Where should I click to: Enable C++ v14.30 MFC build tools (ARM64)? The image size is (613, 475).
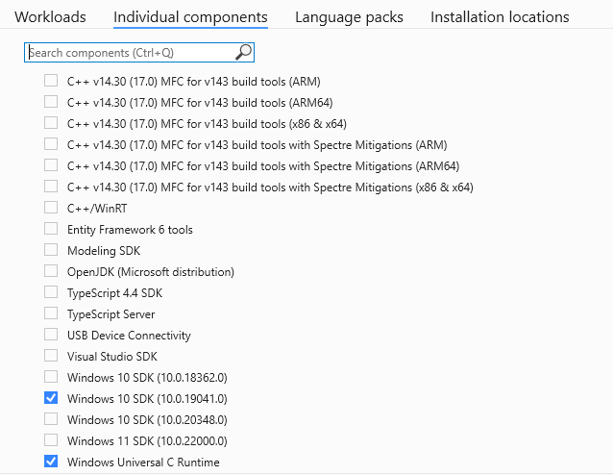click(51, 102)
